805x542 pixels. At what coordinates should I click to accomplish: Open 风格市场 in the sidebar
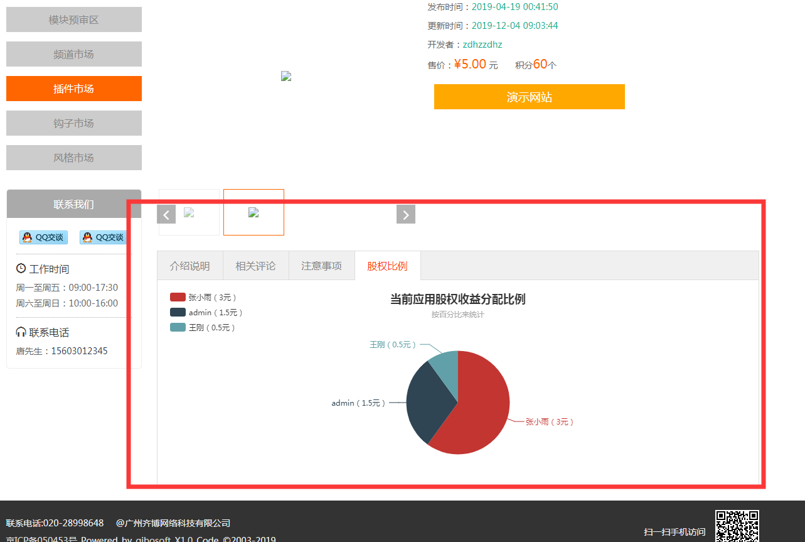tap(74, 158)
